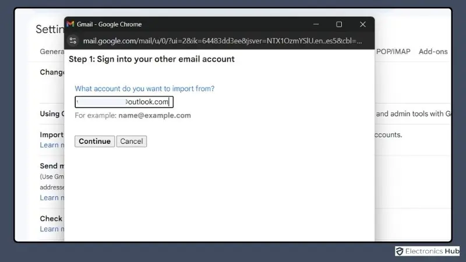Click the Gmail favicon in the popup title bar
Screen dimensions: 466x262
pos(70,24)
